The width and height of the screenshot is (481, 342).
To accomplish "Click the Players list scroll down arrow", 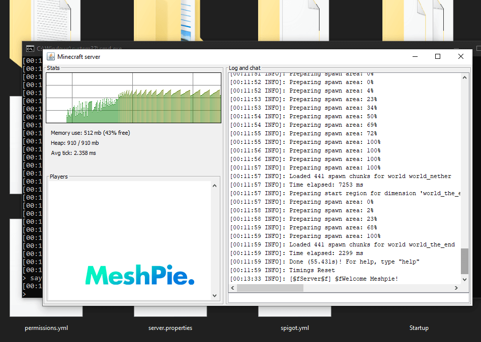I will pos(214,296).
